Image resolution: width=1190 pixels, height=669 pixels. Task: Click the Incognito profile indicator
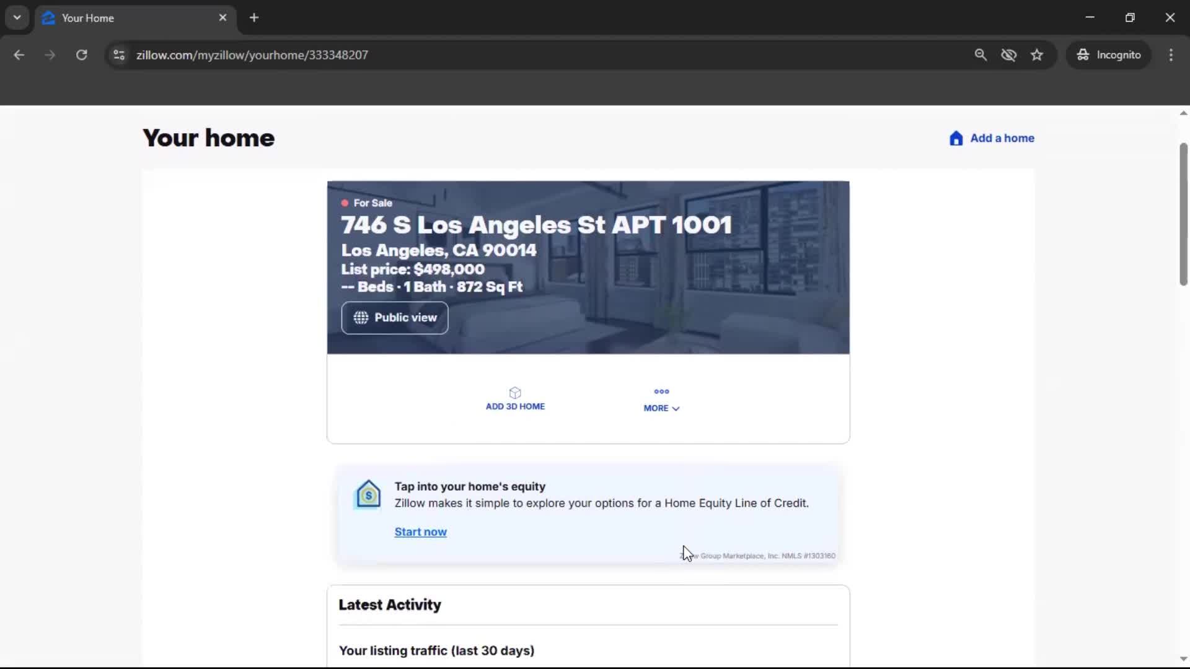pyautogui.click(x=1109, y=55)
